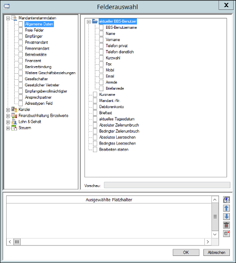Select the Empfangsbevollmächtigter entry
The width and height of the screenshot is (236, 263).
[x=46, y=91]
